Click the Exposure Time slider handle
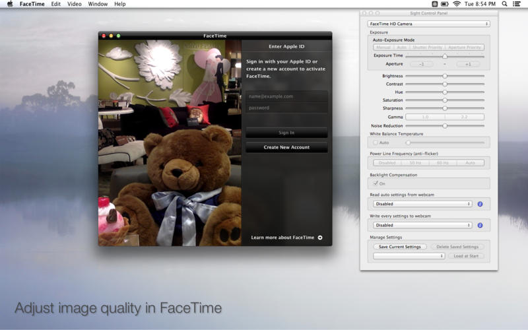 pyautogui.click(x=445, y=56)
